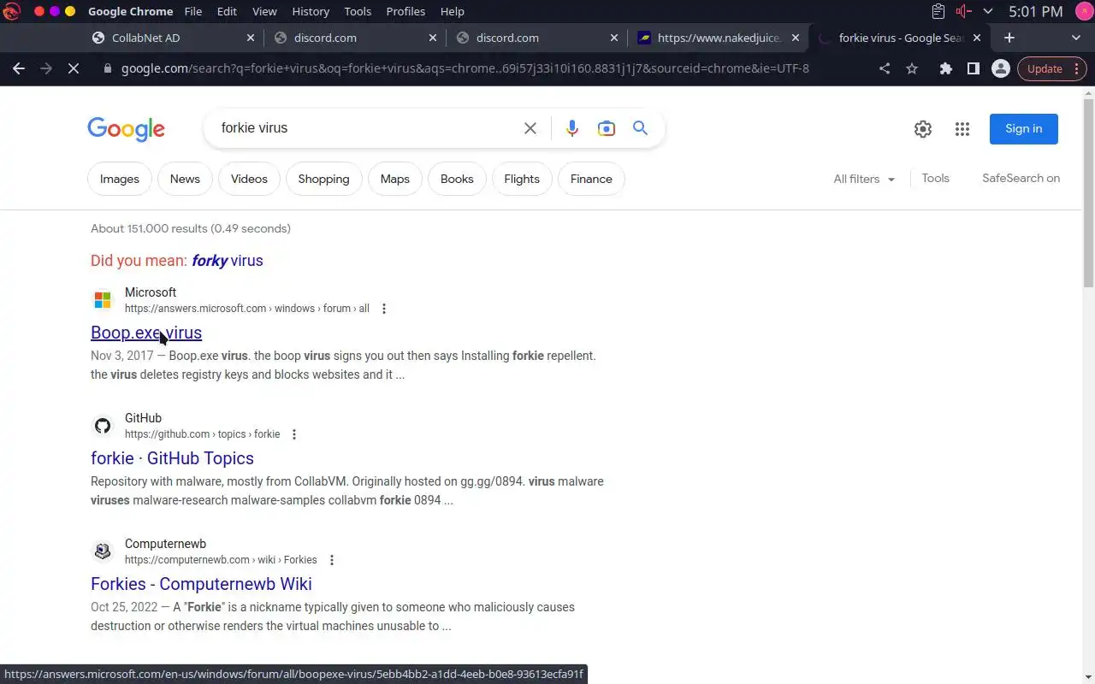The image size is (1095, 684).
Task: Open more options for the GitHub result
Action: (294, 434)
